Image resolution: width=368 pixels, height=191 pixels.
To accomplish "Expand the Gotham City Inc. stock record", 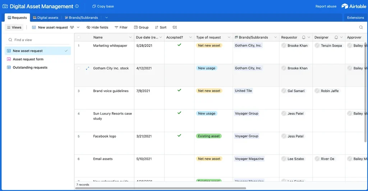I will click(87, 68).
